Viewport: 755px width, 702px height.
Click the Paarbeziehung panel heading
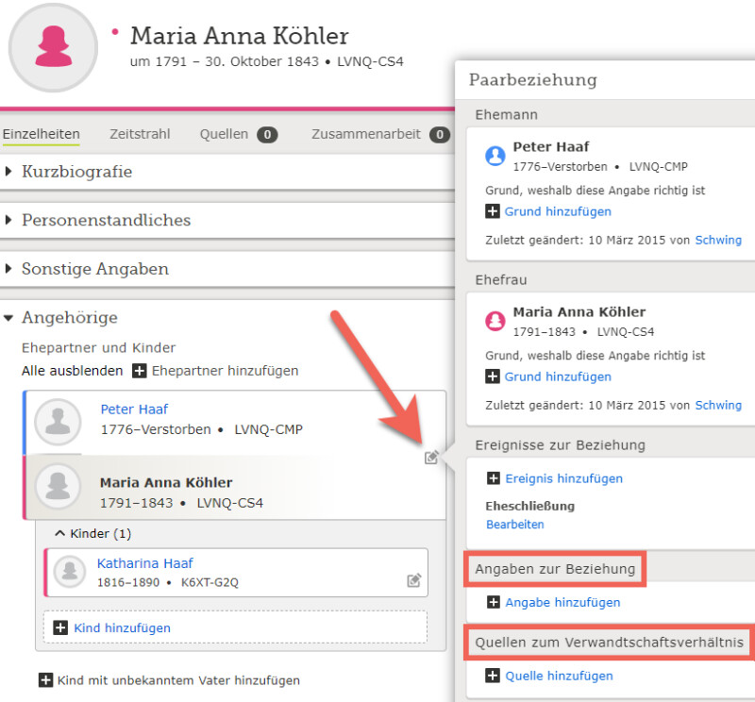pos(533,79)
